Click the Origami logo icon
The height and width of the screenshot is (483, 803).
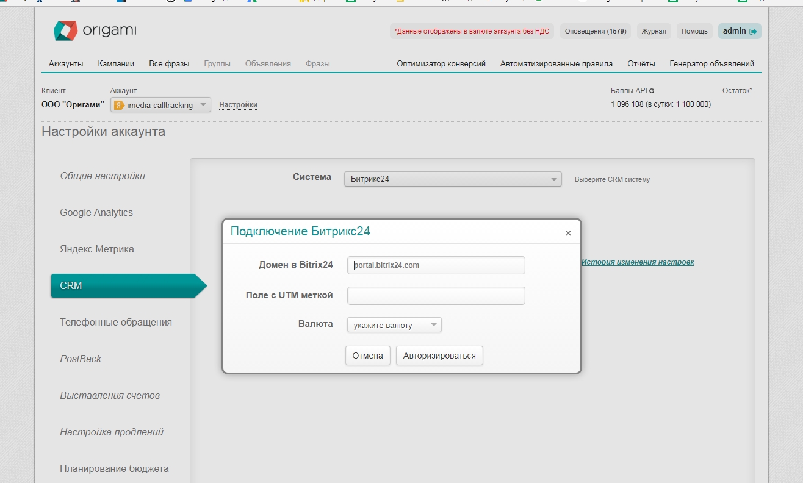click(x=65, y=30)
